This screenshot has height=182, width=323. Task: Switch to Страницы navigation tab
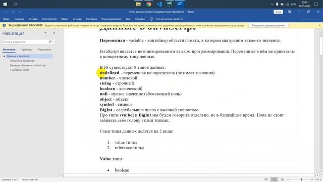(26, 50)
